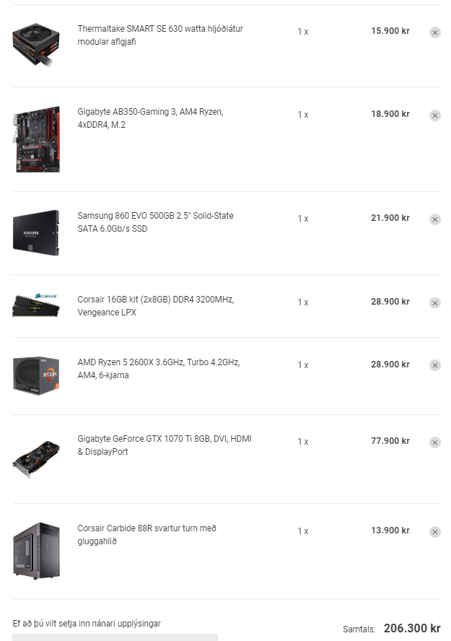
Task: Open Gigabyte AB350-Gaming 3 product link
Action: 150,118
